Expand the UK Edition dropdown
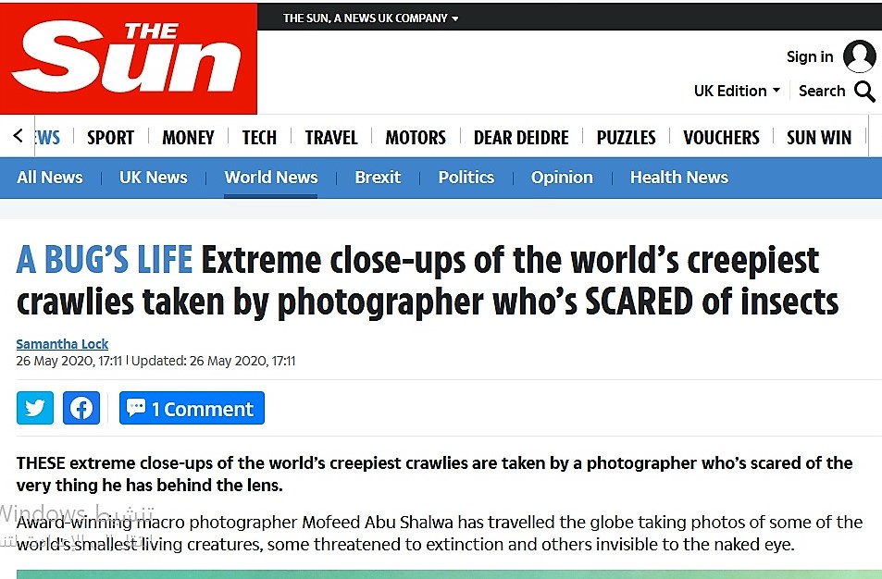 coord(737,91)
